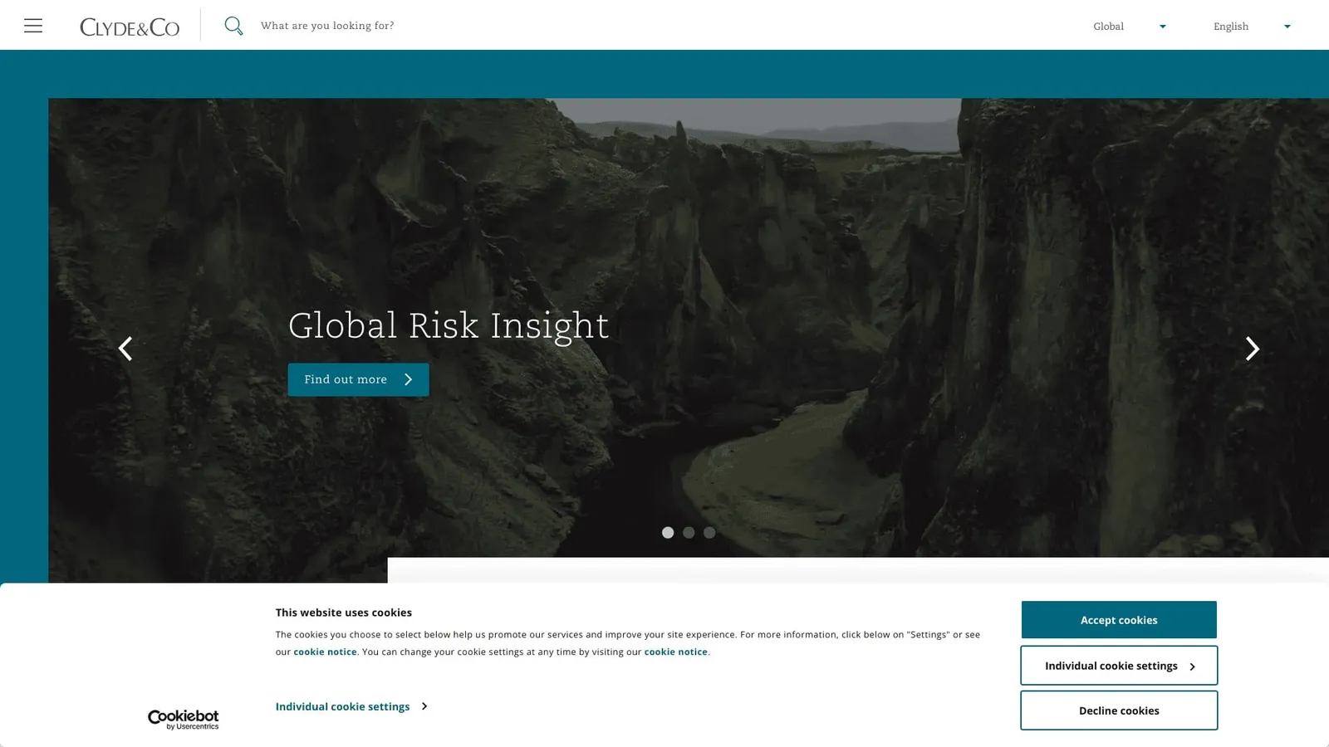Screen dimensions: 1329x747
Task: Click the Accept cookies button
Action: click(1119, 620)
